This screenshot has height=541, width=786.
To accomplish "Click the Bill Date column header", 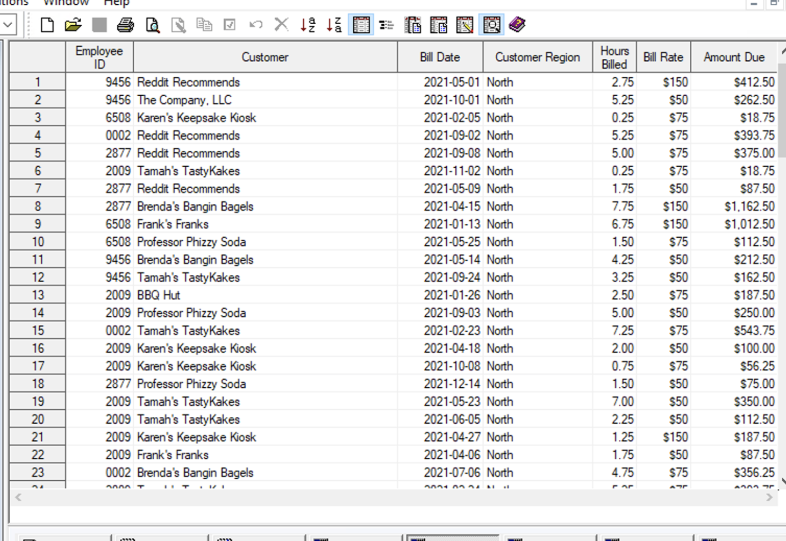I will (440, 57).
